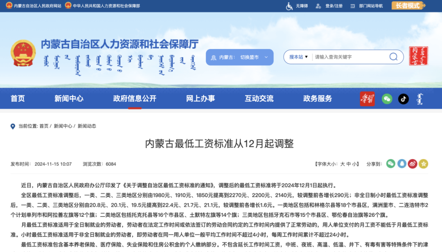Click the yellow star share icon
The width and height of the screenshot is (442, 252).
pos(424,164)
